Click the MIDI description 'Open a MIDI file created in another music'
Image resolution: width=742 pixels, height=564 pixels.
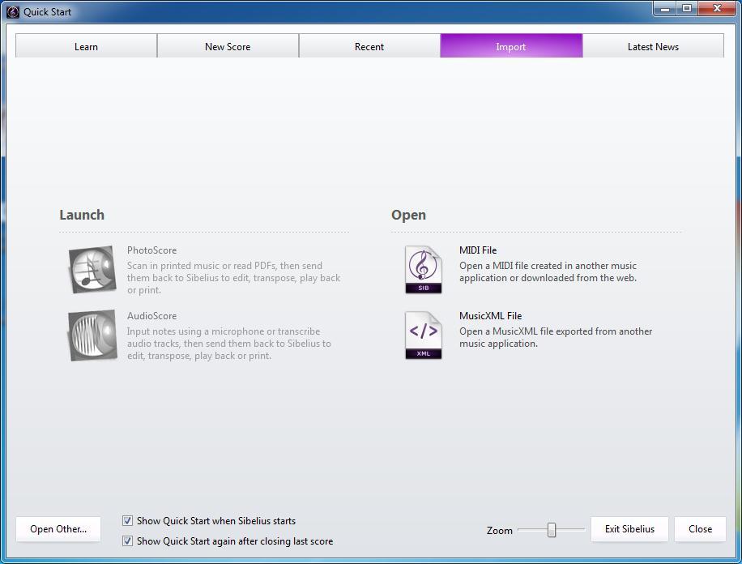pyautogui.click(x=548, y=266)
